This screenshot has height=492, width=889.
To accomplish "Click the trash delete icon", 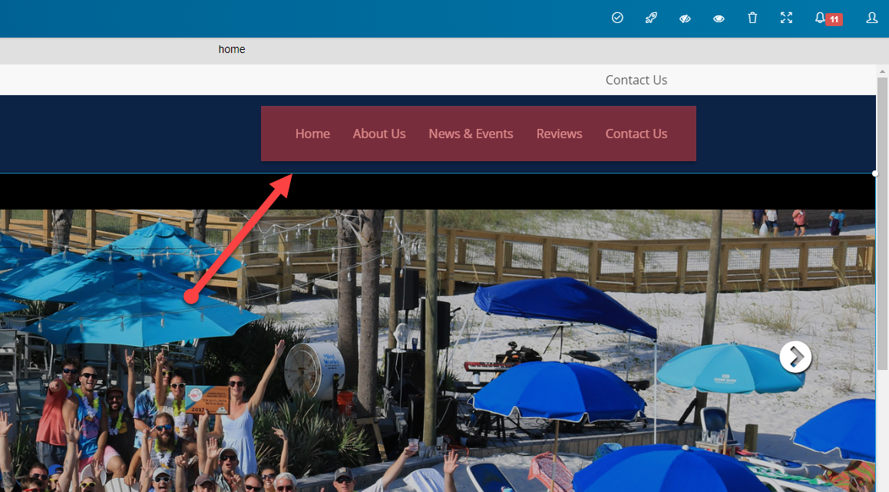I will [x=752, y=18].
